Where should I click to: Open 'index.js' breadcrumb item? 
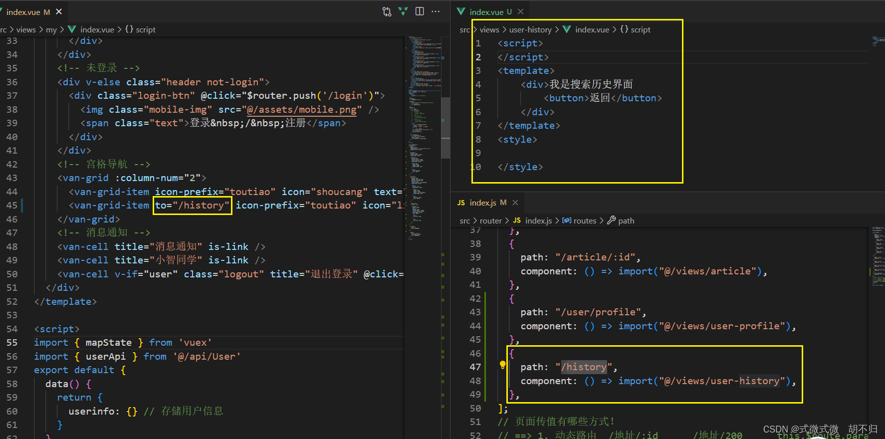tap(538, 220)
